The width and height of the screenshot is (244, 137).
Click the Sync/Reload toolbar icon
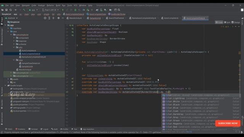(x=11, y=10)
